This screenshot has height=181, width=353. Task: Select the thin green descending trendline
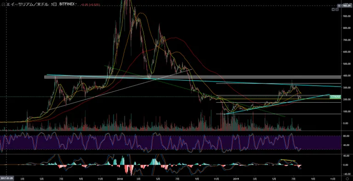click(195, 91)
